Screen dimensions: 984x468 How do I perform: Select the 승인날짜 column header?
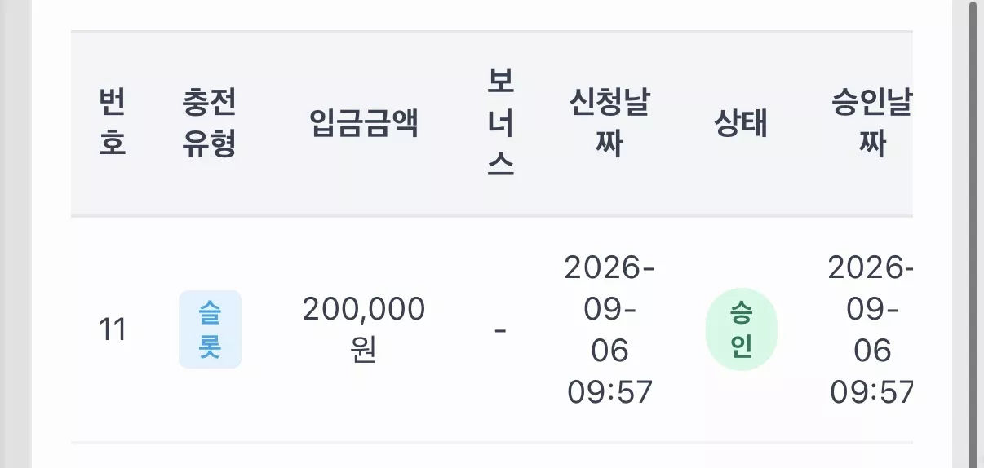pos(871,124)
